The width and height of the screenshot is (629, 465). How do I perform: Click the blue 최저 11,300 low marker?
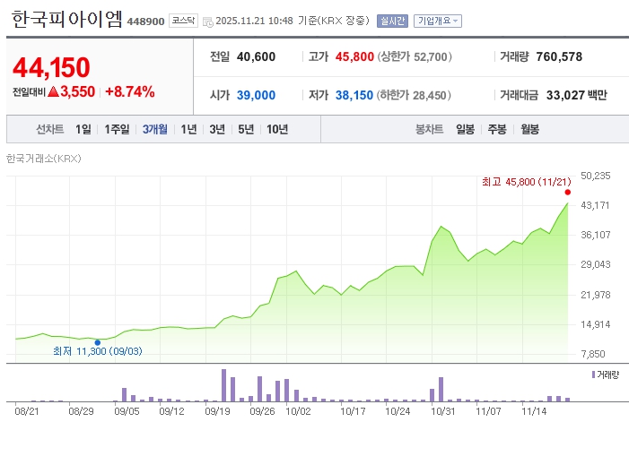[97, 342]
